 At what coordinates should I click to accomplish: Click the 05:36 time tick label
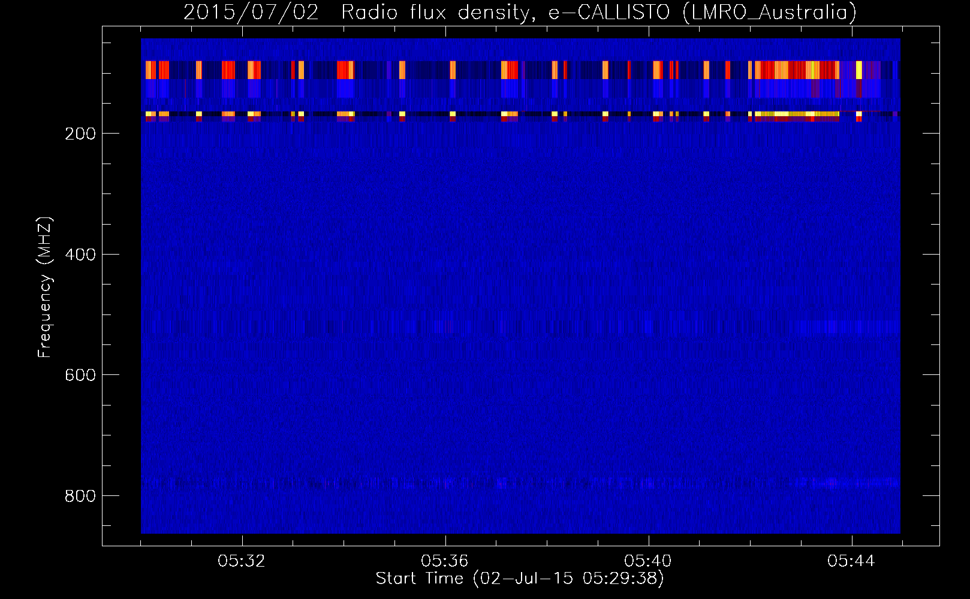pos(445,561)
